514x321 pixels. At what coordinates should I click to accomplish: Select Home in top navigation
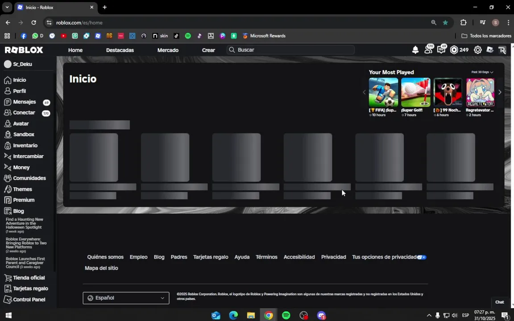75,50
